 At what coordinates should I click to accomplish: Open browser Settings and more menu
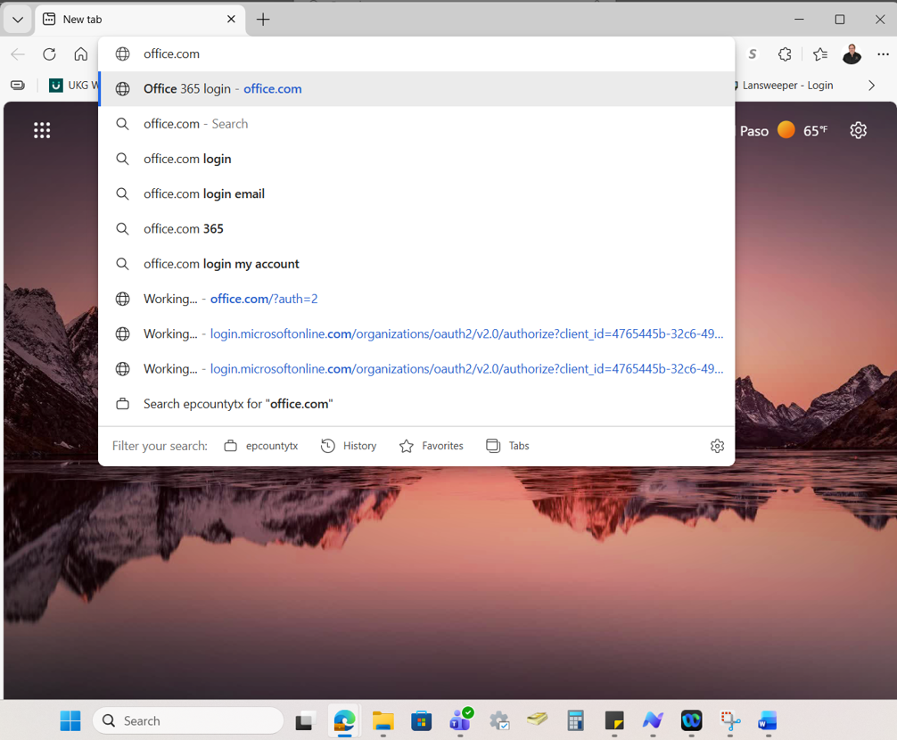point(883,54)
